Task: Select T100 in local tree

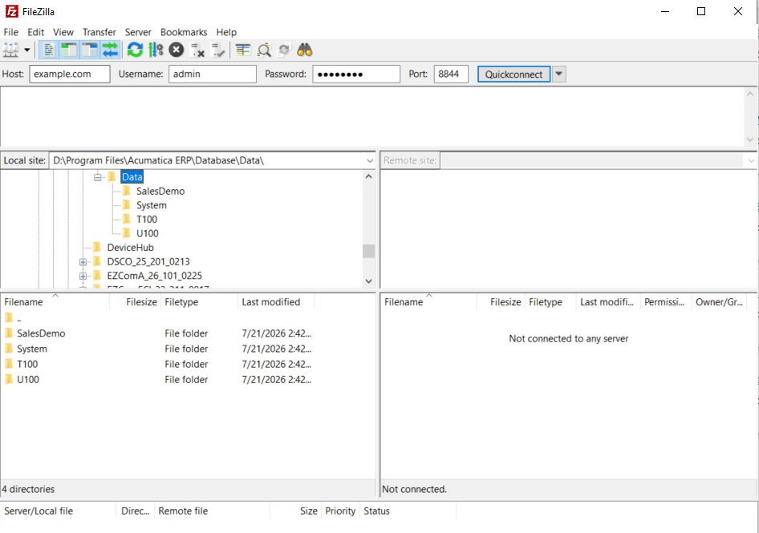Action: click(x=147, y=219)
